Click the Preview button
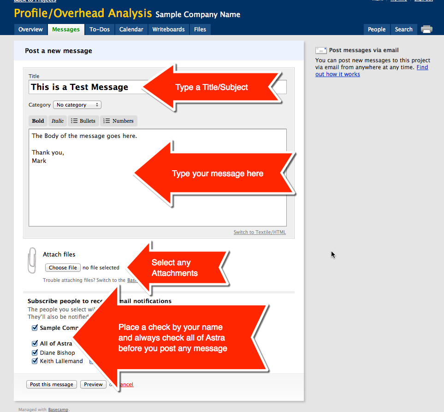The height and width of the screenshot is (412, 444). point(93,384)
